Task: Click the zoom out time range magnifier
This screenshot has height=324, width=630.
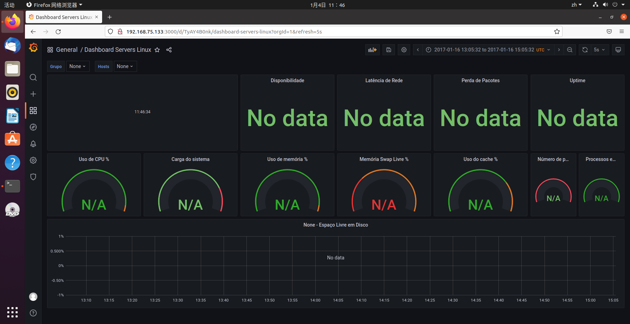Action: (x=569, y=49)
